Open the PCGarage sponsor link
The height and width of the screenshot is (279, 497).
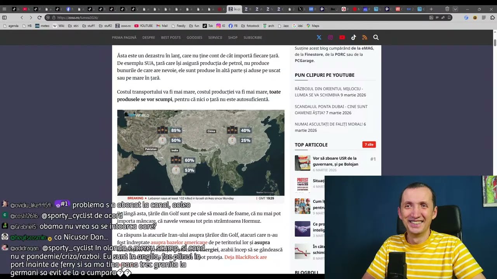point(304,61)
